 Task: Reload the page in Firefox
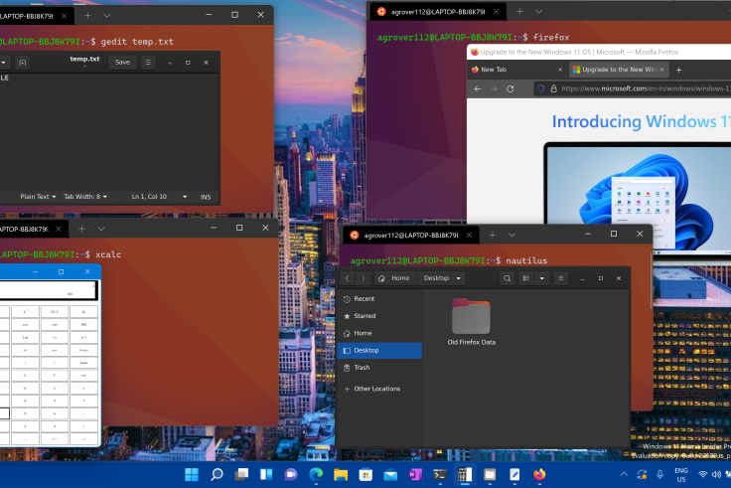pyautogui.click(x=511, y=88)
